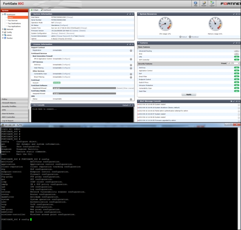Toggle Application Control security feature

click(237, 71)
